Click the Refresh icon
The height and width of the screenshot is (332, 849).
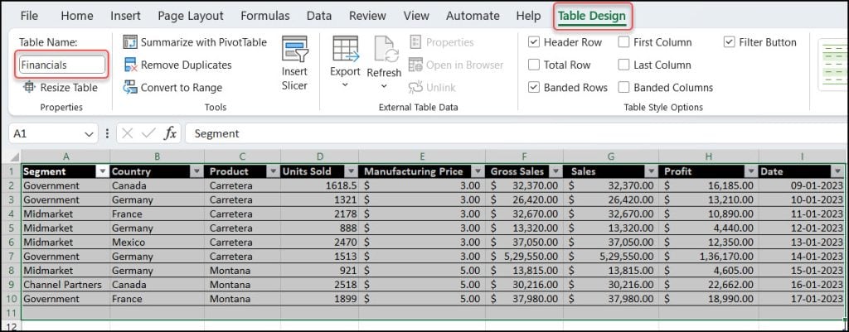click(385, 49)
